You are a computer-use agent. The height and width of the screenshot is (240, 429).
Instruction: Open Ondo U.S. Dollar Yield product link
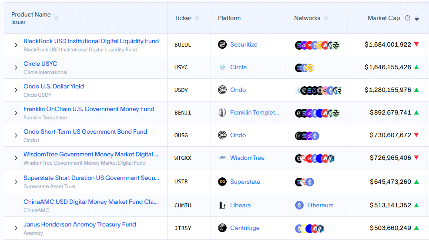point(54,86)
